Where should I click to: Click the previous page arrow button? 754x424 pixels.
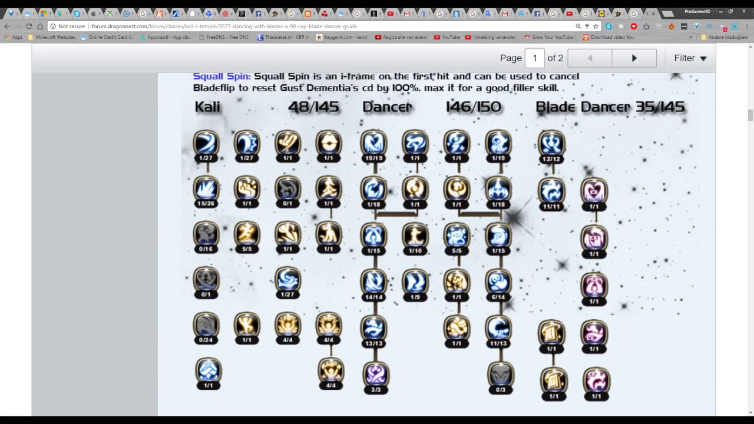[x=590, y=58]
